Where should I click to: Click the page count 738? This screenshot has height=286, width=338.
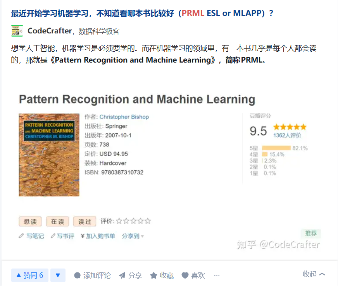pos(104,145)
